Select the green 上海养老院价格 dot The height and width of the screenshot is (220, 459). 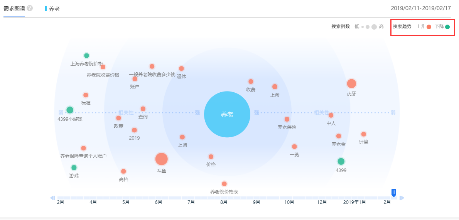click(x=86, y=55)
